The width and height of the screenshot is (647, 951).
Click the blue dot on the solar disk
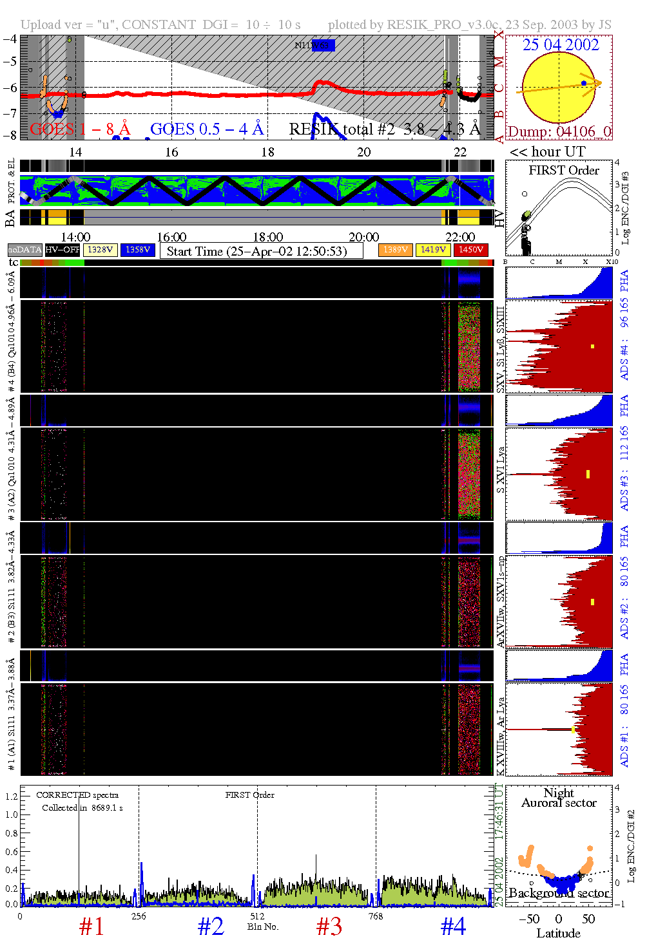click(584, 83)
